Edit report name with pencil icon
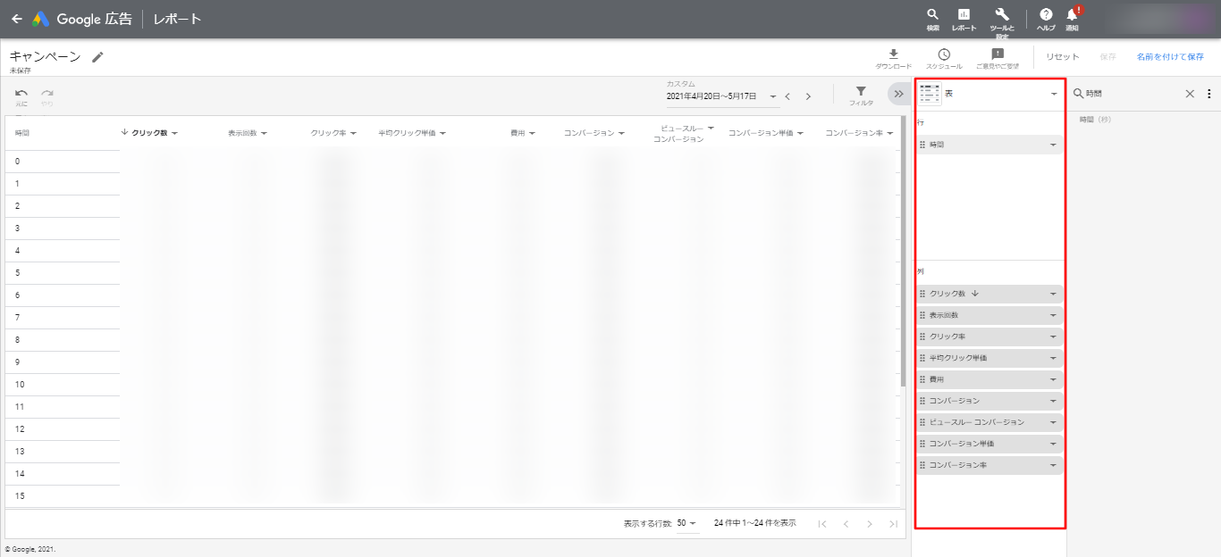Viewport: 1221px width, 557px height. tap(97, 57)
